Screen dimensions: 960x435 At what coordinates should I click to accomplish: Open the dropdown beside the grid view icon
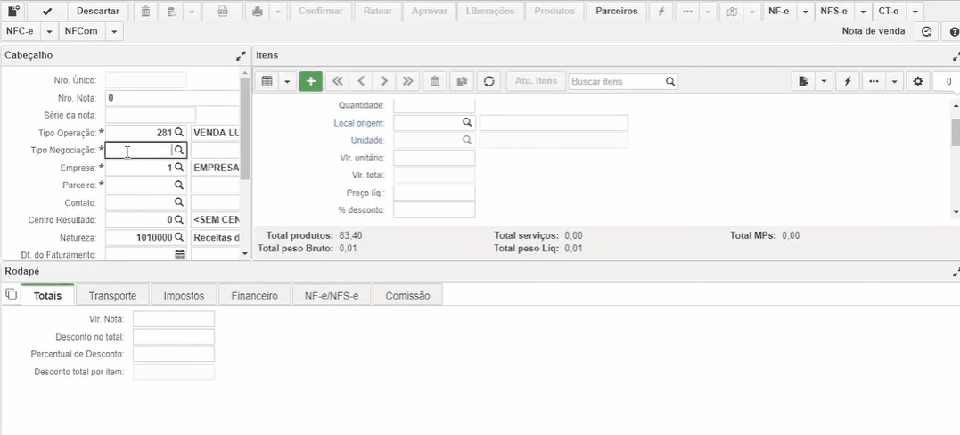point(286,81)
